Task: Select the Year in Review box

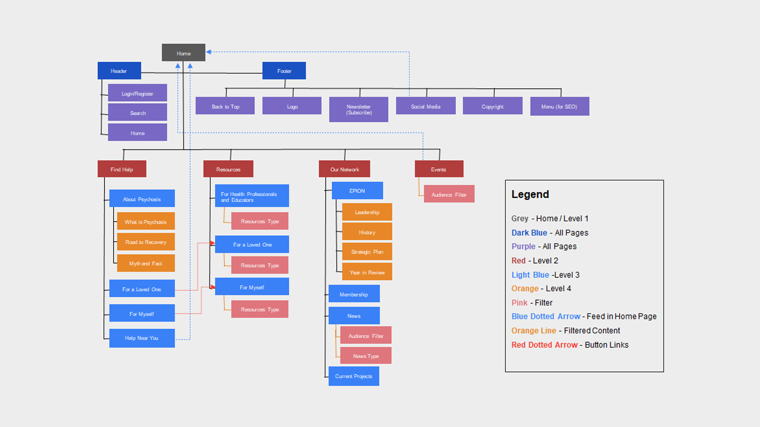Action: [x=367, y=272]
